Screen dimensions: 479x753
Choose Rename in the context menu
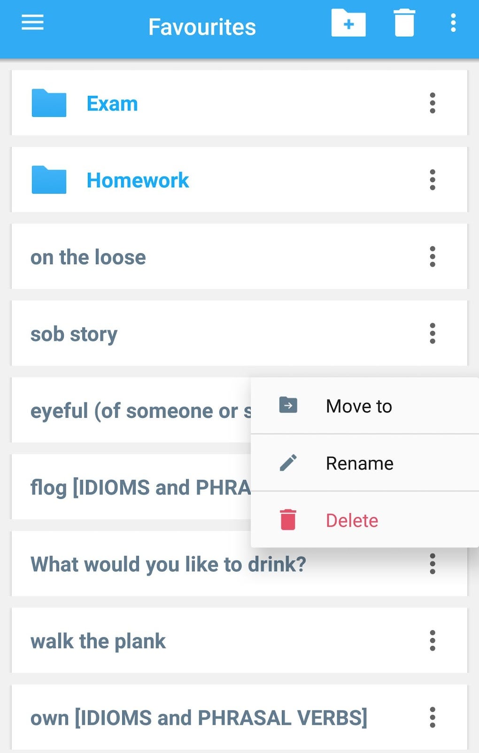[x=360, y=463]
